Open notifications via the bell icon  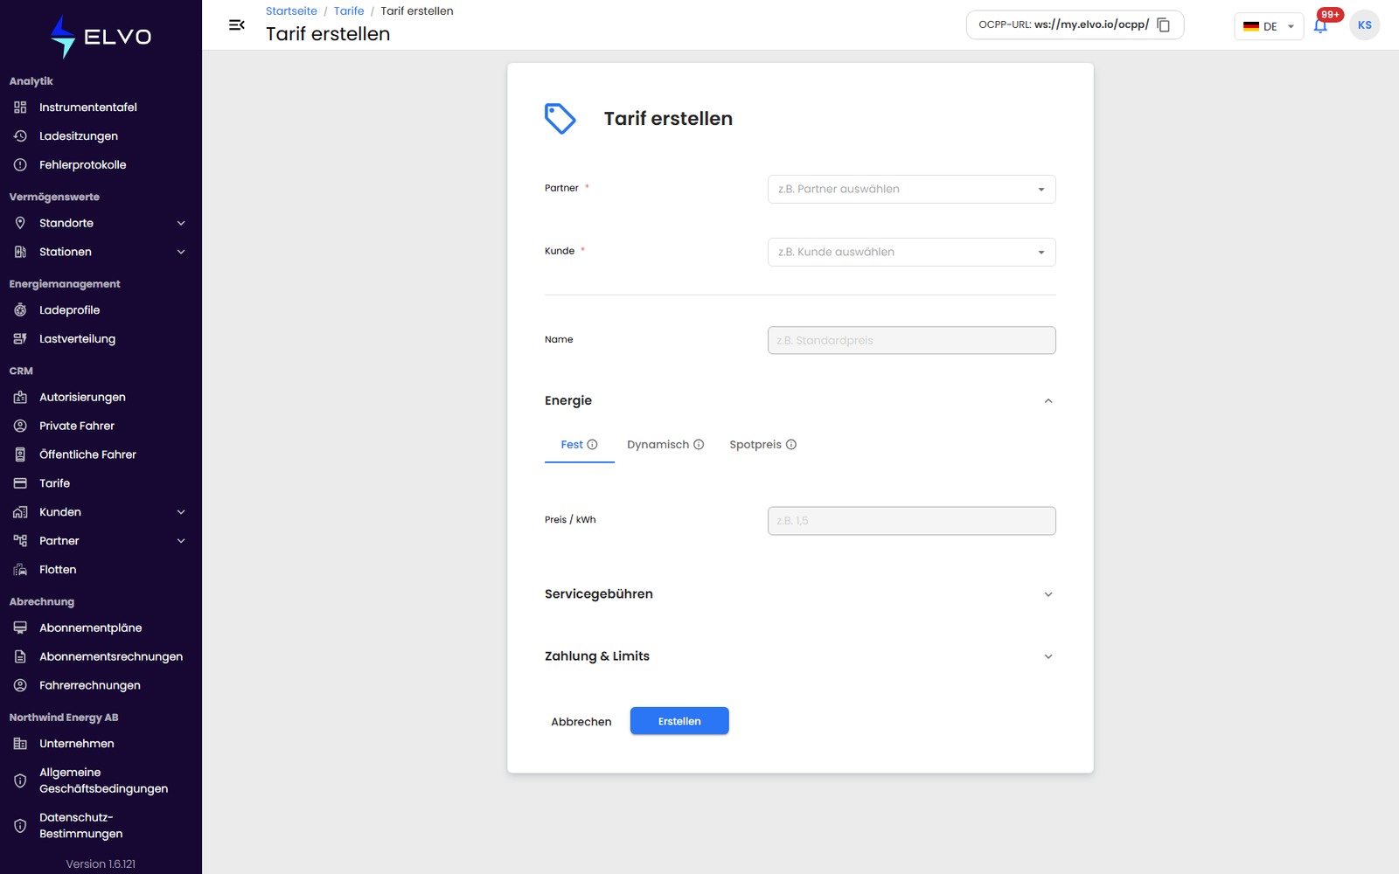click(x=1320, y=25)
